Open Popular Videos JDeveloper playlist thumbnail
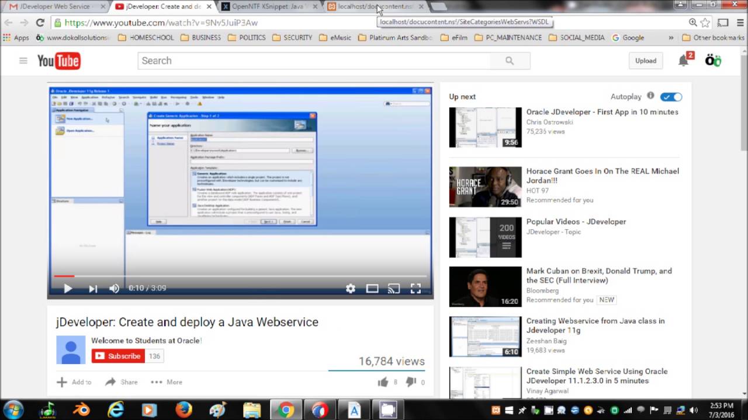Screen dimensions: 748x420 pyautogui.click(x=485, y=237)
